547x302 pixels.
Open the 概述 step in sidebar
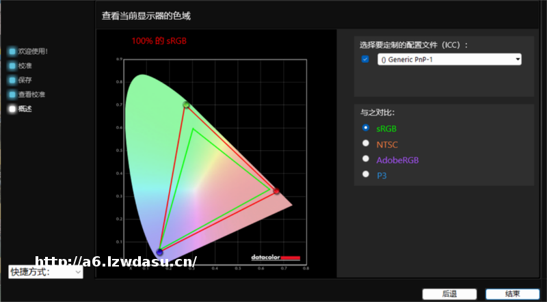(25, 109)
